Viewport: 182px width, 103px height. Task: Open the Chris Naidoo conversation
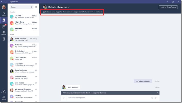(x=23, y=84)
